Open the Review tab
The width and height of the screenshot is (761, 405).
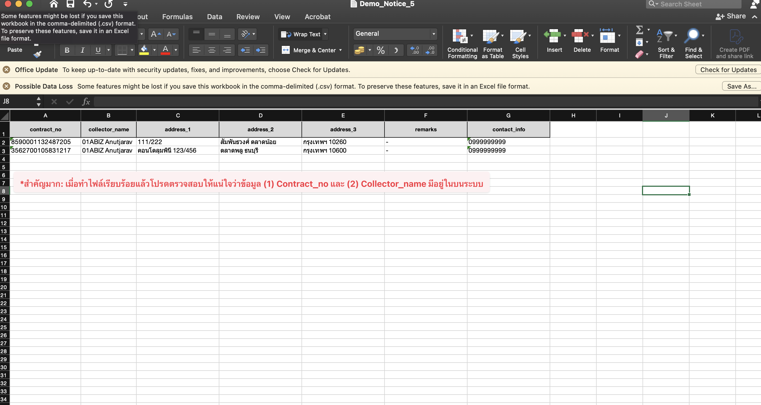[248, 17]
